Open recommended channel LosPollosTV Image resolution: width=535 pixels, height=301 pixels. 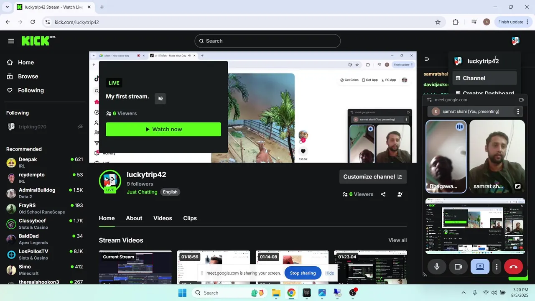[x=45, y=255]
